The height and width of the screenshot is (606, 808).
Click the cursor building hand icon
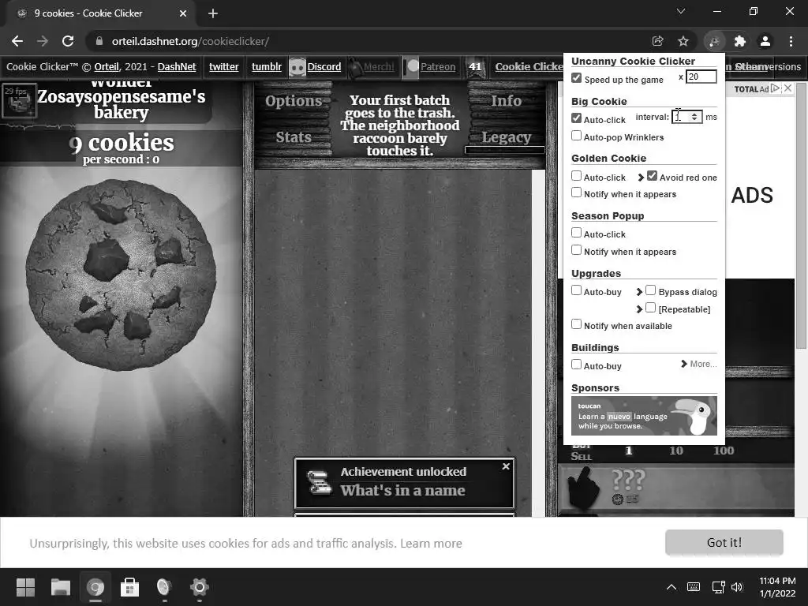[584, 487]
